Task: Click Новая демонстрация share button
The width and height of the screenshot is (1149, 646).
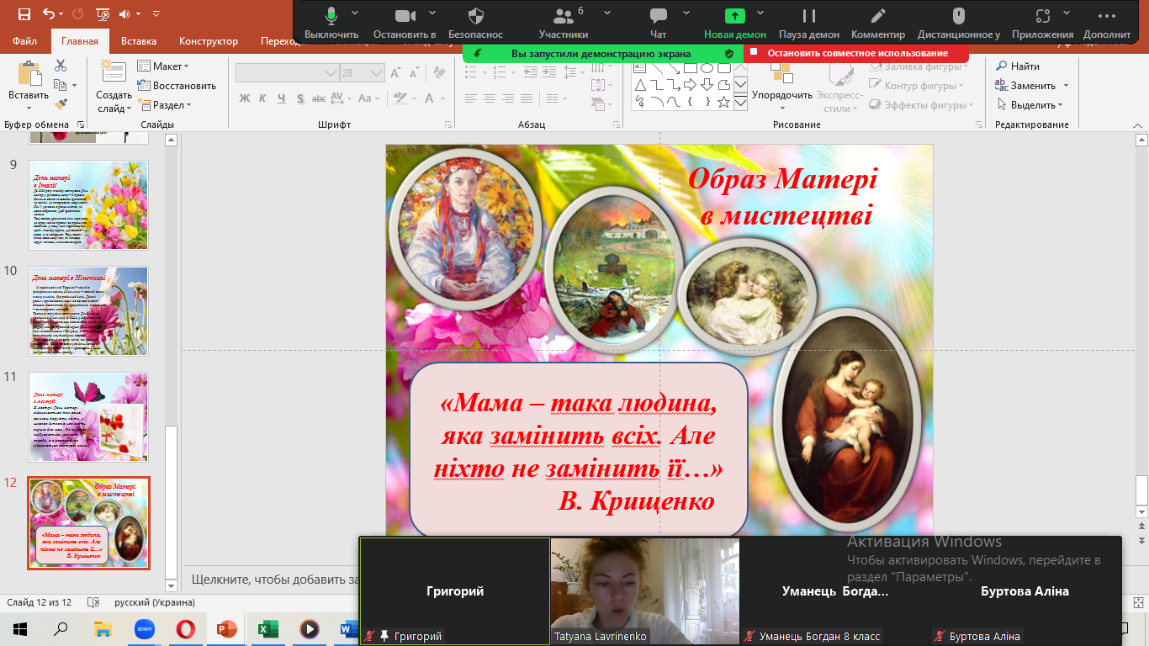Action: (735, 24)
